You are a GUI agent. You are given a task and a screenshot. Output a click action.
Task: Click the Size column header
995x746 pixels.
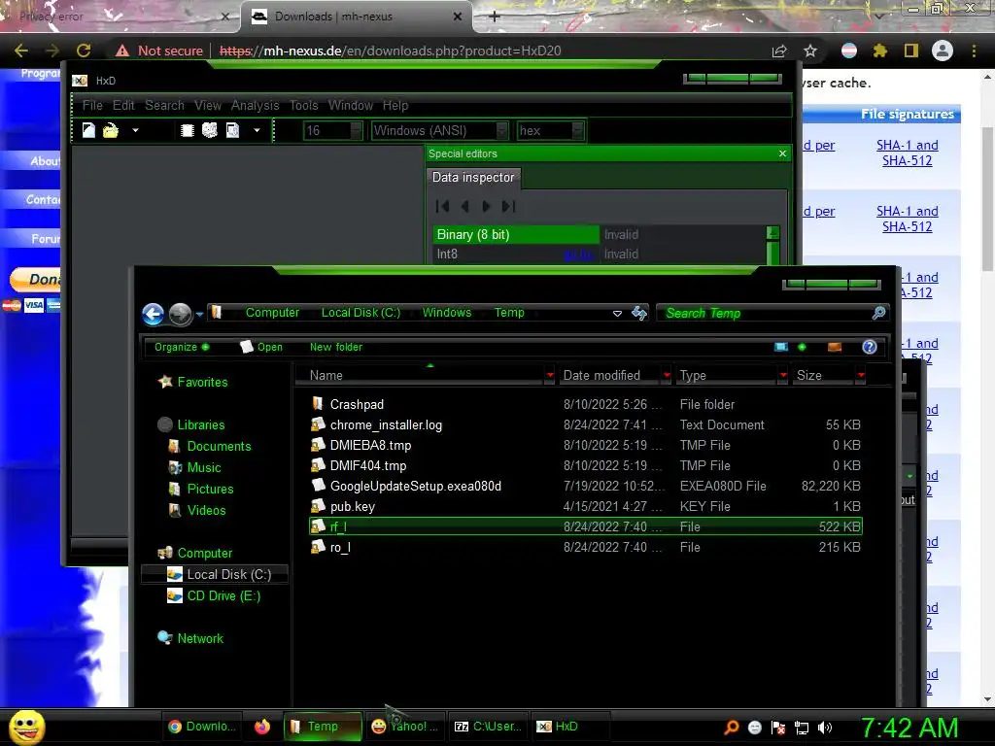point(823,376)
